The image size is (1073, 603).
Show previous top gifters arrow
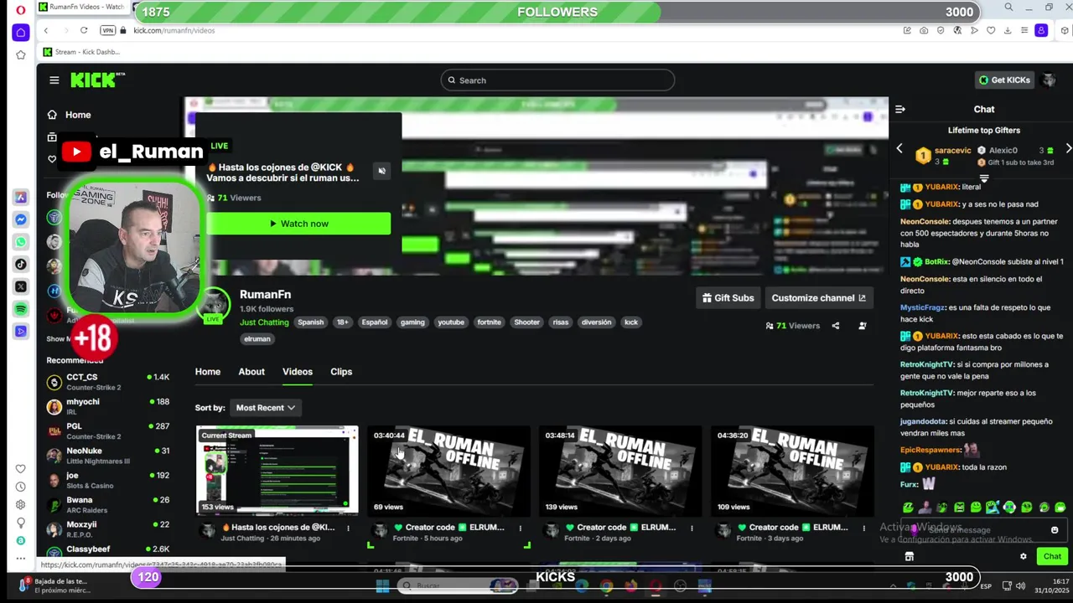(x=899, y=149)
